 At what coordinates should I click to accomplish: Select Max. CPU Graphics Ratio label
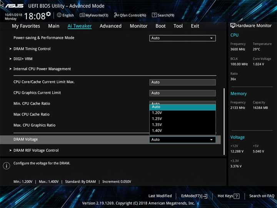(x=35, y=125)
